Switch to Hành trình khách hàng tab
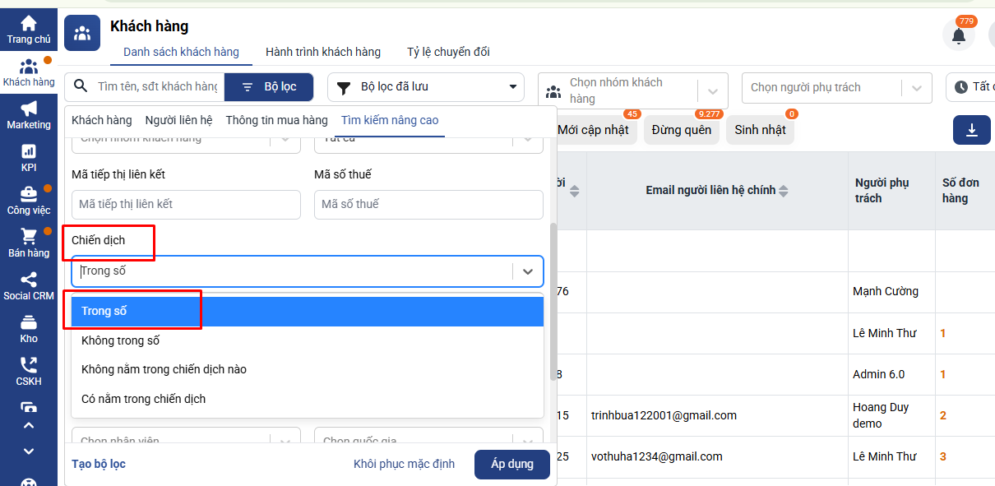995x486 pixels. [x=323, y=52]
